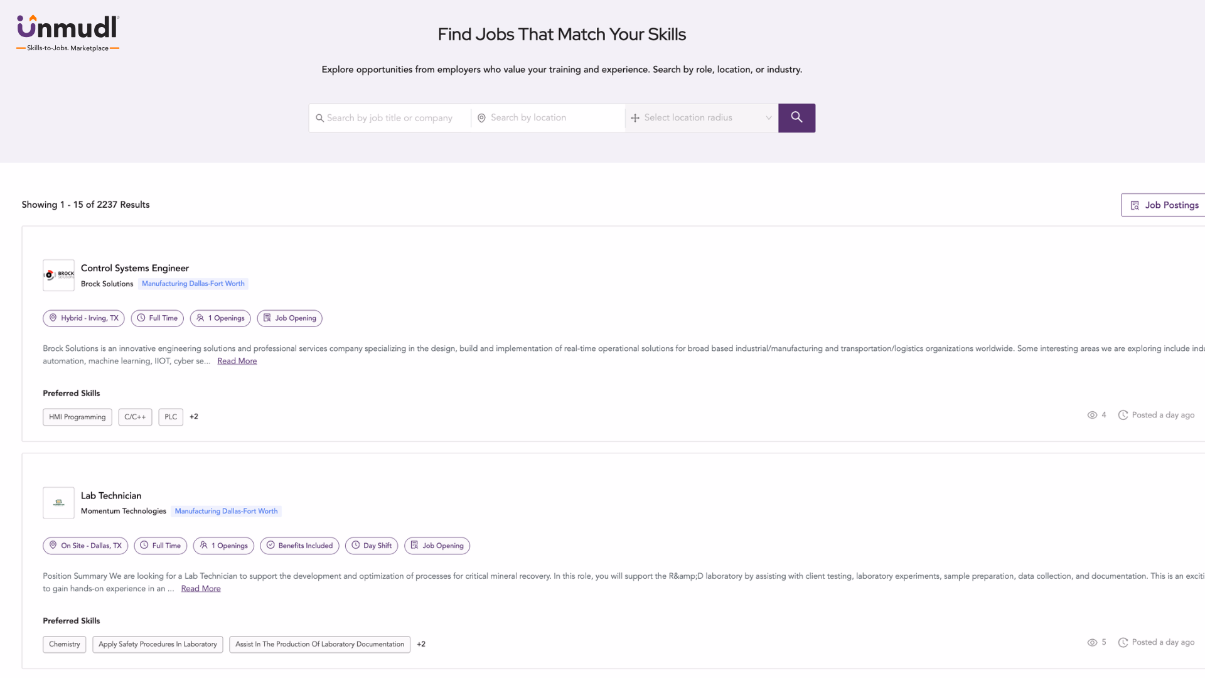Click the Unmudl logo
The width and height of the screenshot is (1205, 678).
point(68,33)
